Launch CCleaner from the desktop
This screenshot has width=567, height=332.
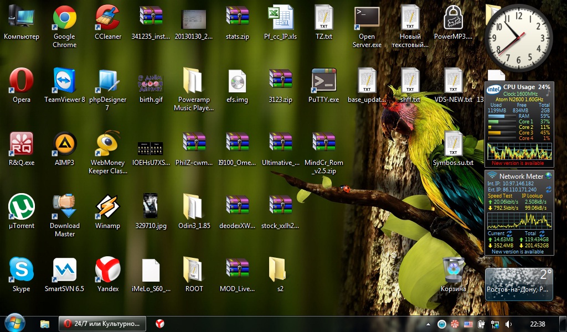[x=107, y=19]
